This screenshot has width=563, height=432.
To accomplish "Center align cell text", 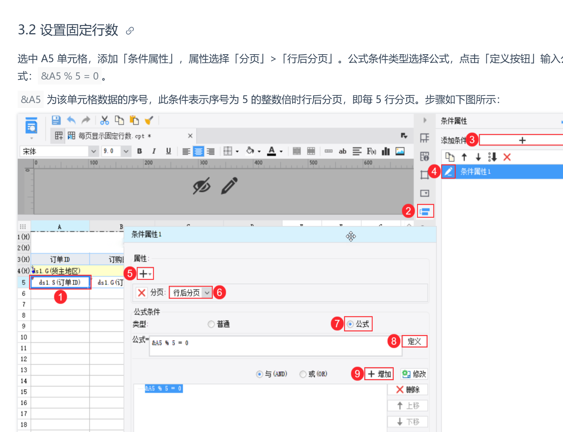I will coord(199,151).
